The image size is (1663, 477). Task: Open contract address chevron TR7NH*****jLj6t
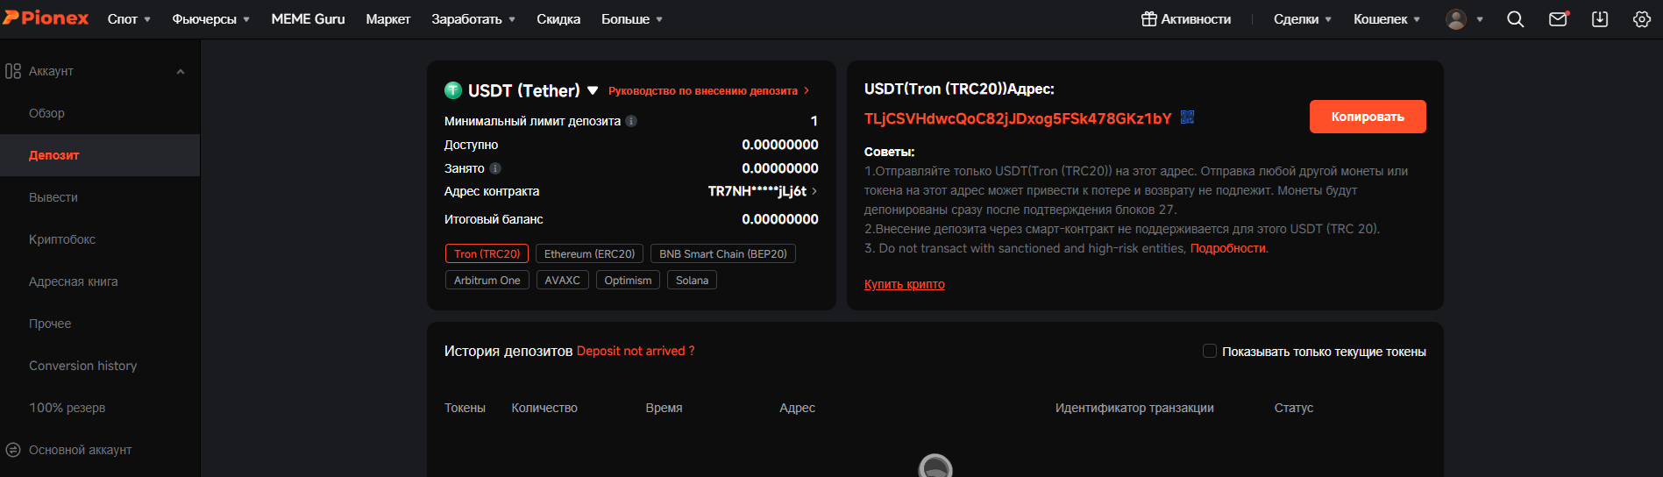814,191
